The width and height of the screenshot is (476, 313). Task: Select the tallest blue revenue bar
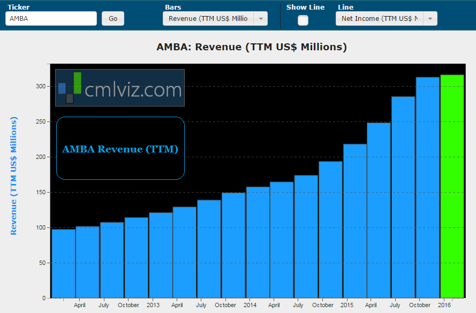[x=428, y=187]
